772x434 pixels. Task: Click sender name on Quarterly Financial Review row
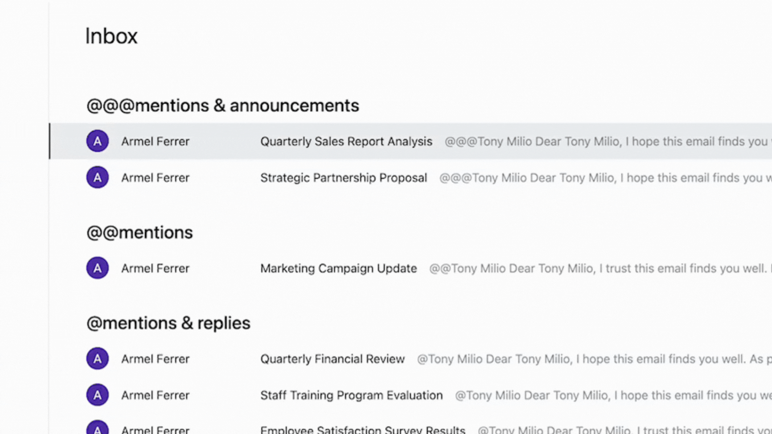click(x=155, y=359)
